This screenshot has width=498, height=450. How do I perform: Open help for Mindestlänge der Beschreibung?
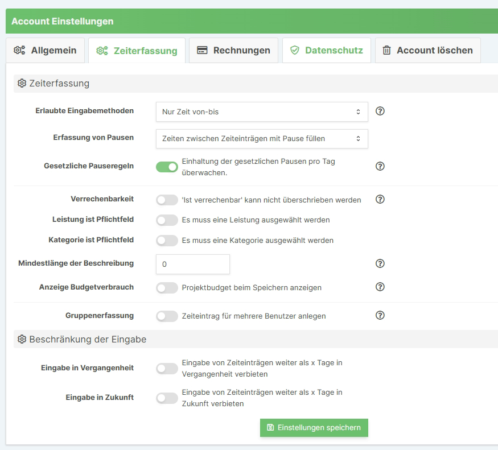pyautogui.click(x=381, y=263)
